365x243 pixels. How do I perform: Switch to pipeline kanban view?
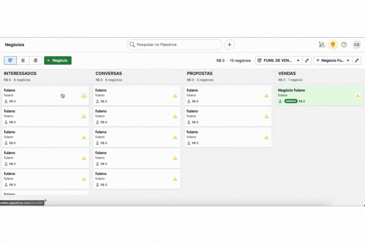tap(10, 60)
